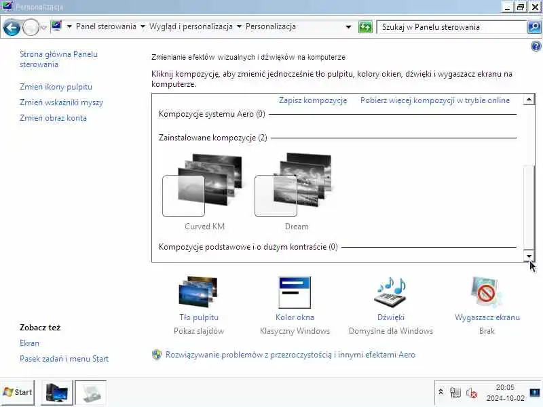
Task: Click the Curved KM theme label
Action: coord(205,227)
